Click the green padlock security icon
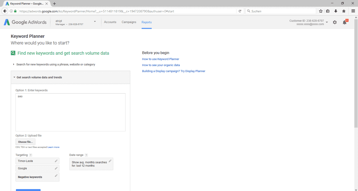 coord(15,11)
